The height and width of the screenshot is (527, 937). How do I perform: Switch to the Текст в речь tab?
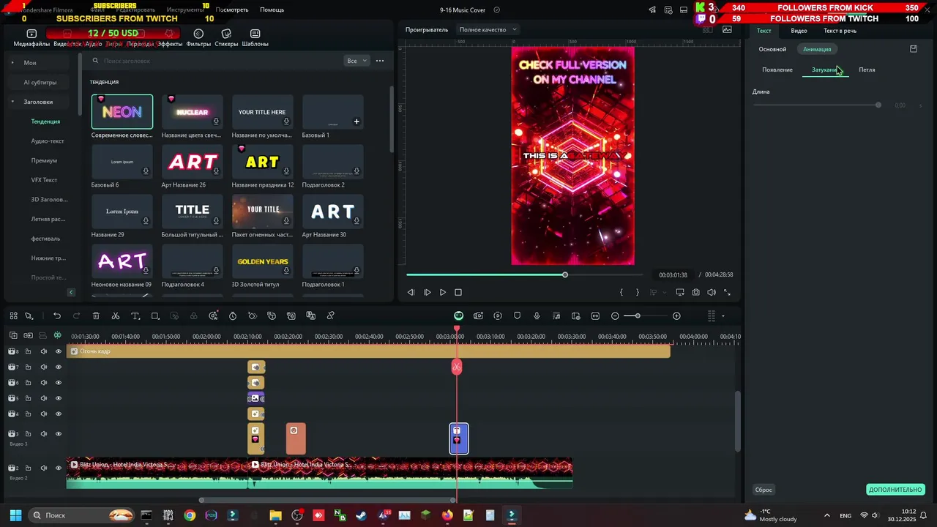pos(840,31)
